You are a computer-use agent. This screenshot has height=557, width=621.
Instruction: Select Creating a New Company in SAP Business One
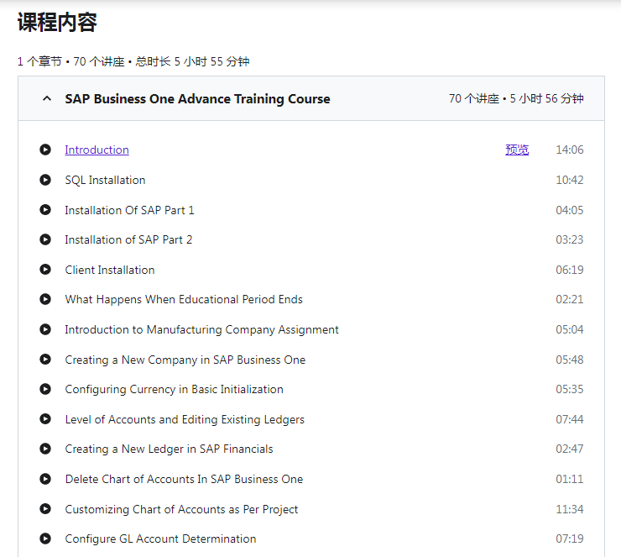click(x=185, y=360)
